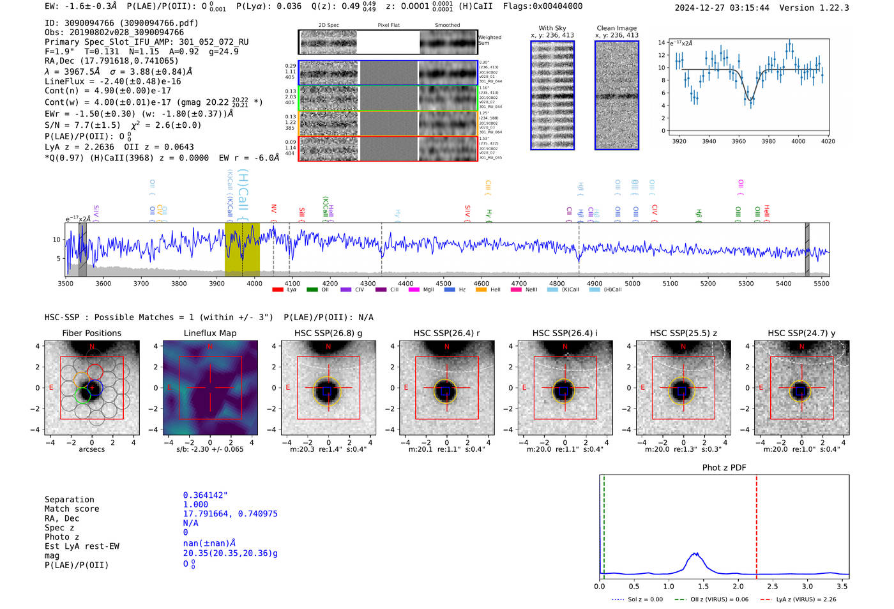Click the green-bordered 2D spectrum row

click(388, 98)
